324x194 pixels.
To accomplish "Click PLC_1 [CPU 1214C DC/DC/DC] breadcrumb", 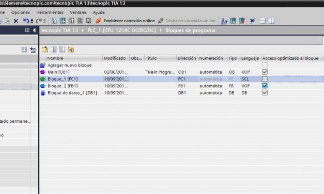I will [121, 30].
